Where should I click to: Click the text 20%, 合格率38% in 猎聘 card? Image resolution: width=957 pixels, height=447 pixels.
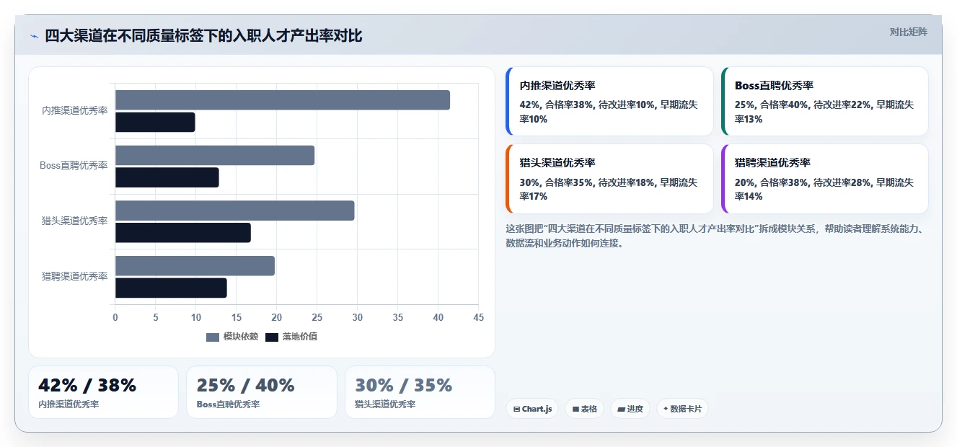[x=772, y=182]
